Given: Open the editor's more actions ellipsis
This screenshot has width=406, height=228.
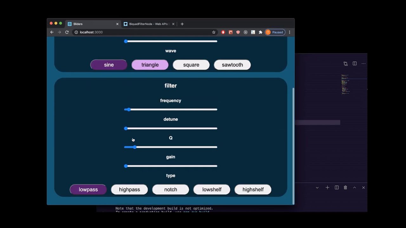Looking at the screenshot, I should [363, 64].
